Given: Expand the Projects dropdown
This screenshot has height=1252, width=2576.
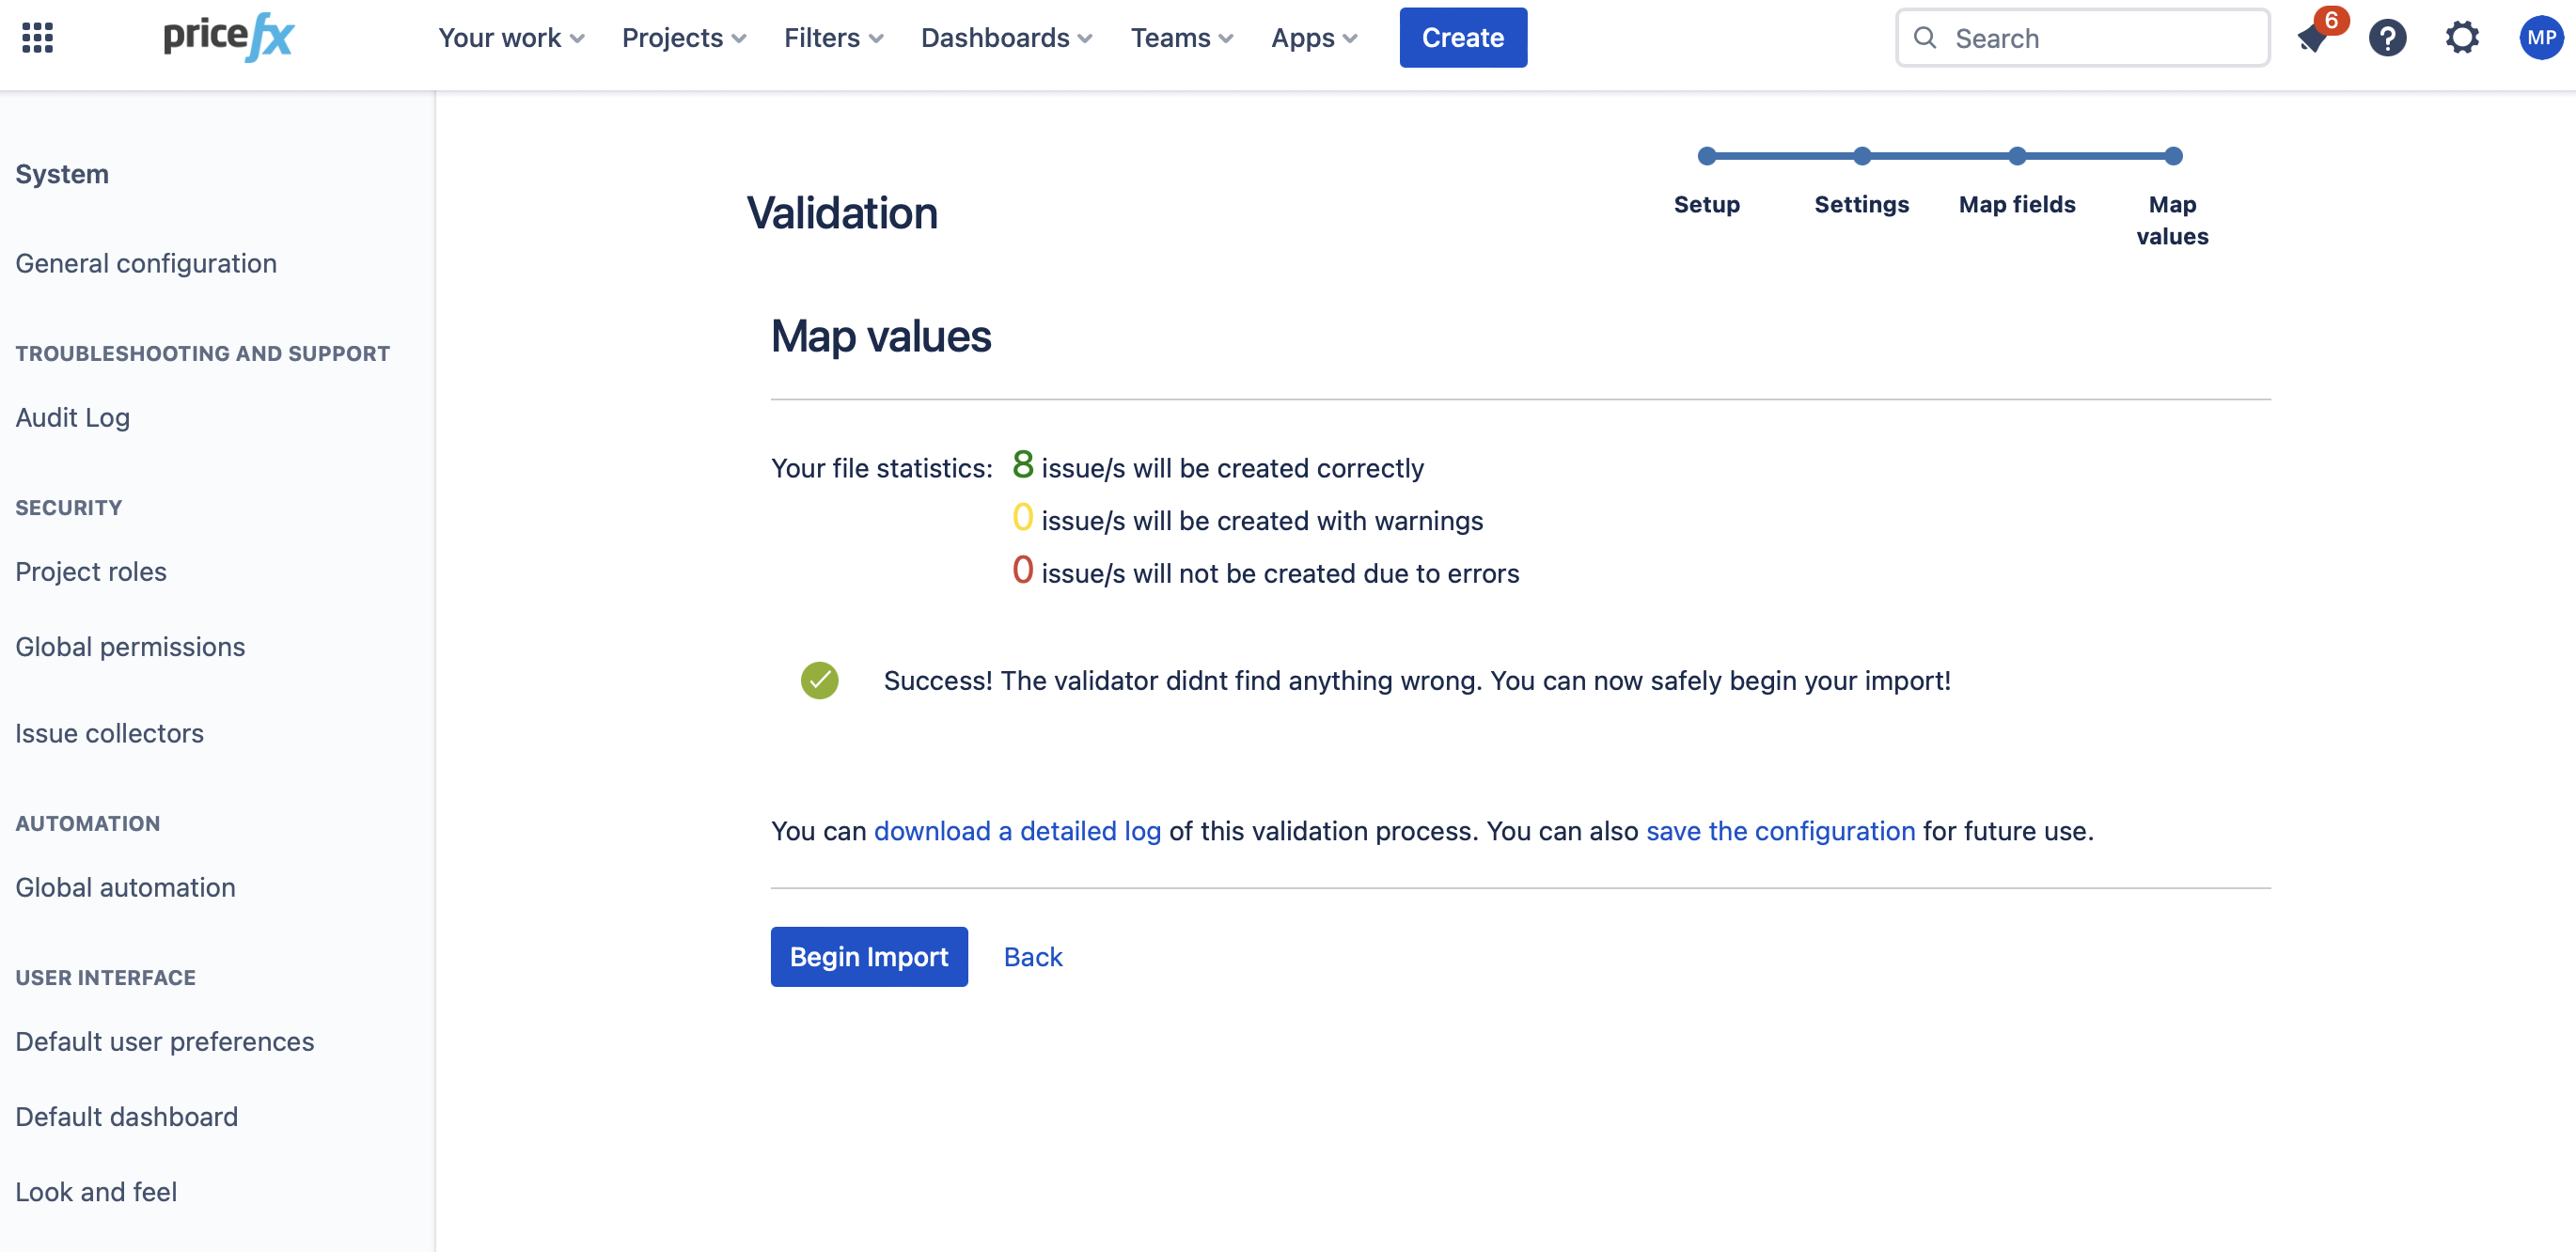Looking at the screenshot, I should click(x=683, y=38).
